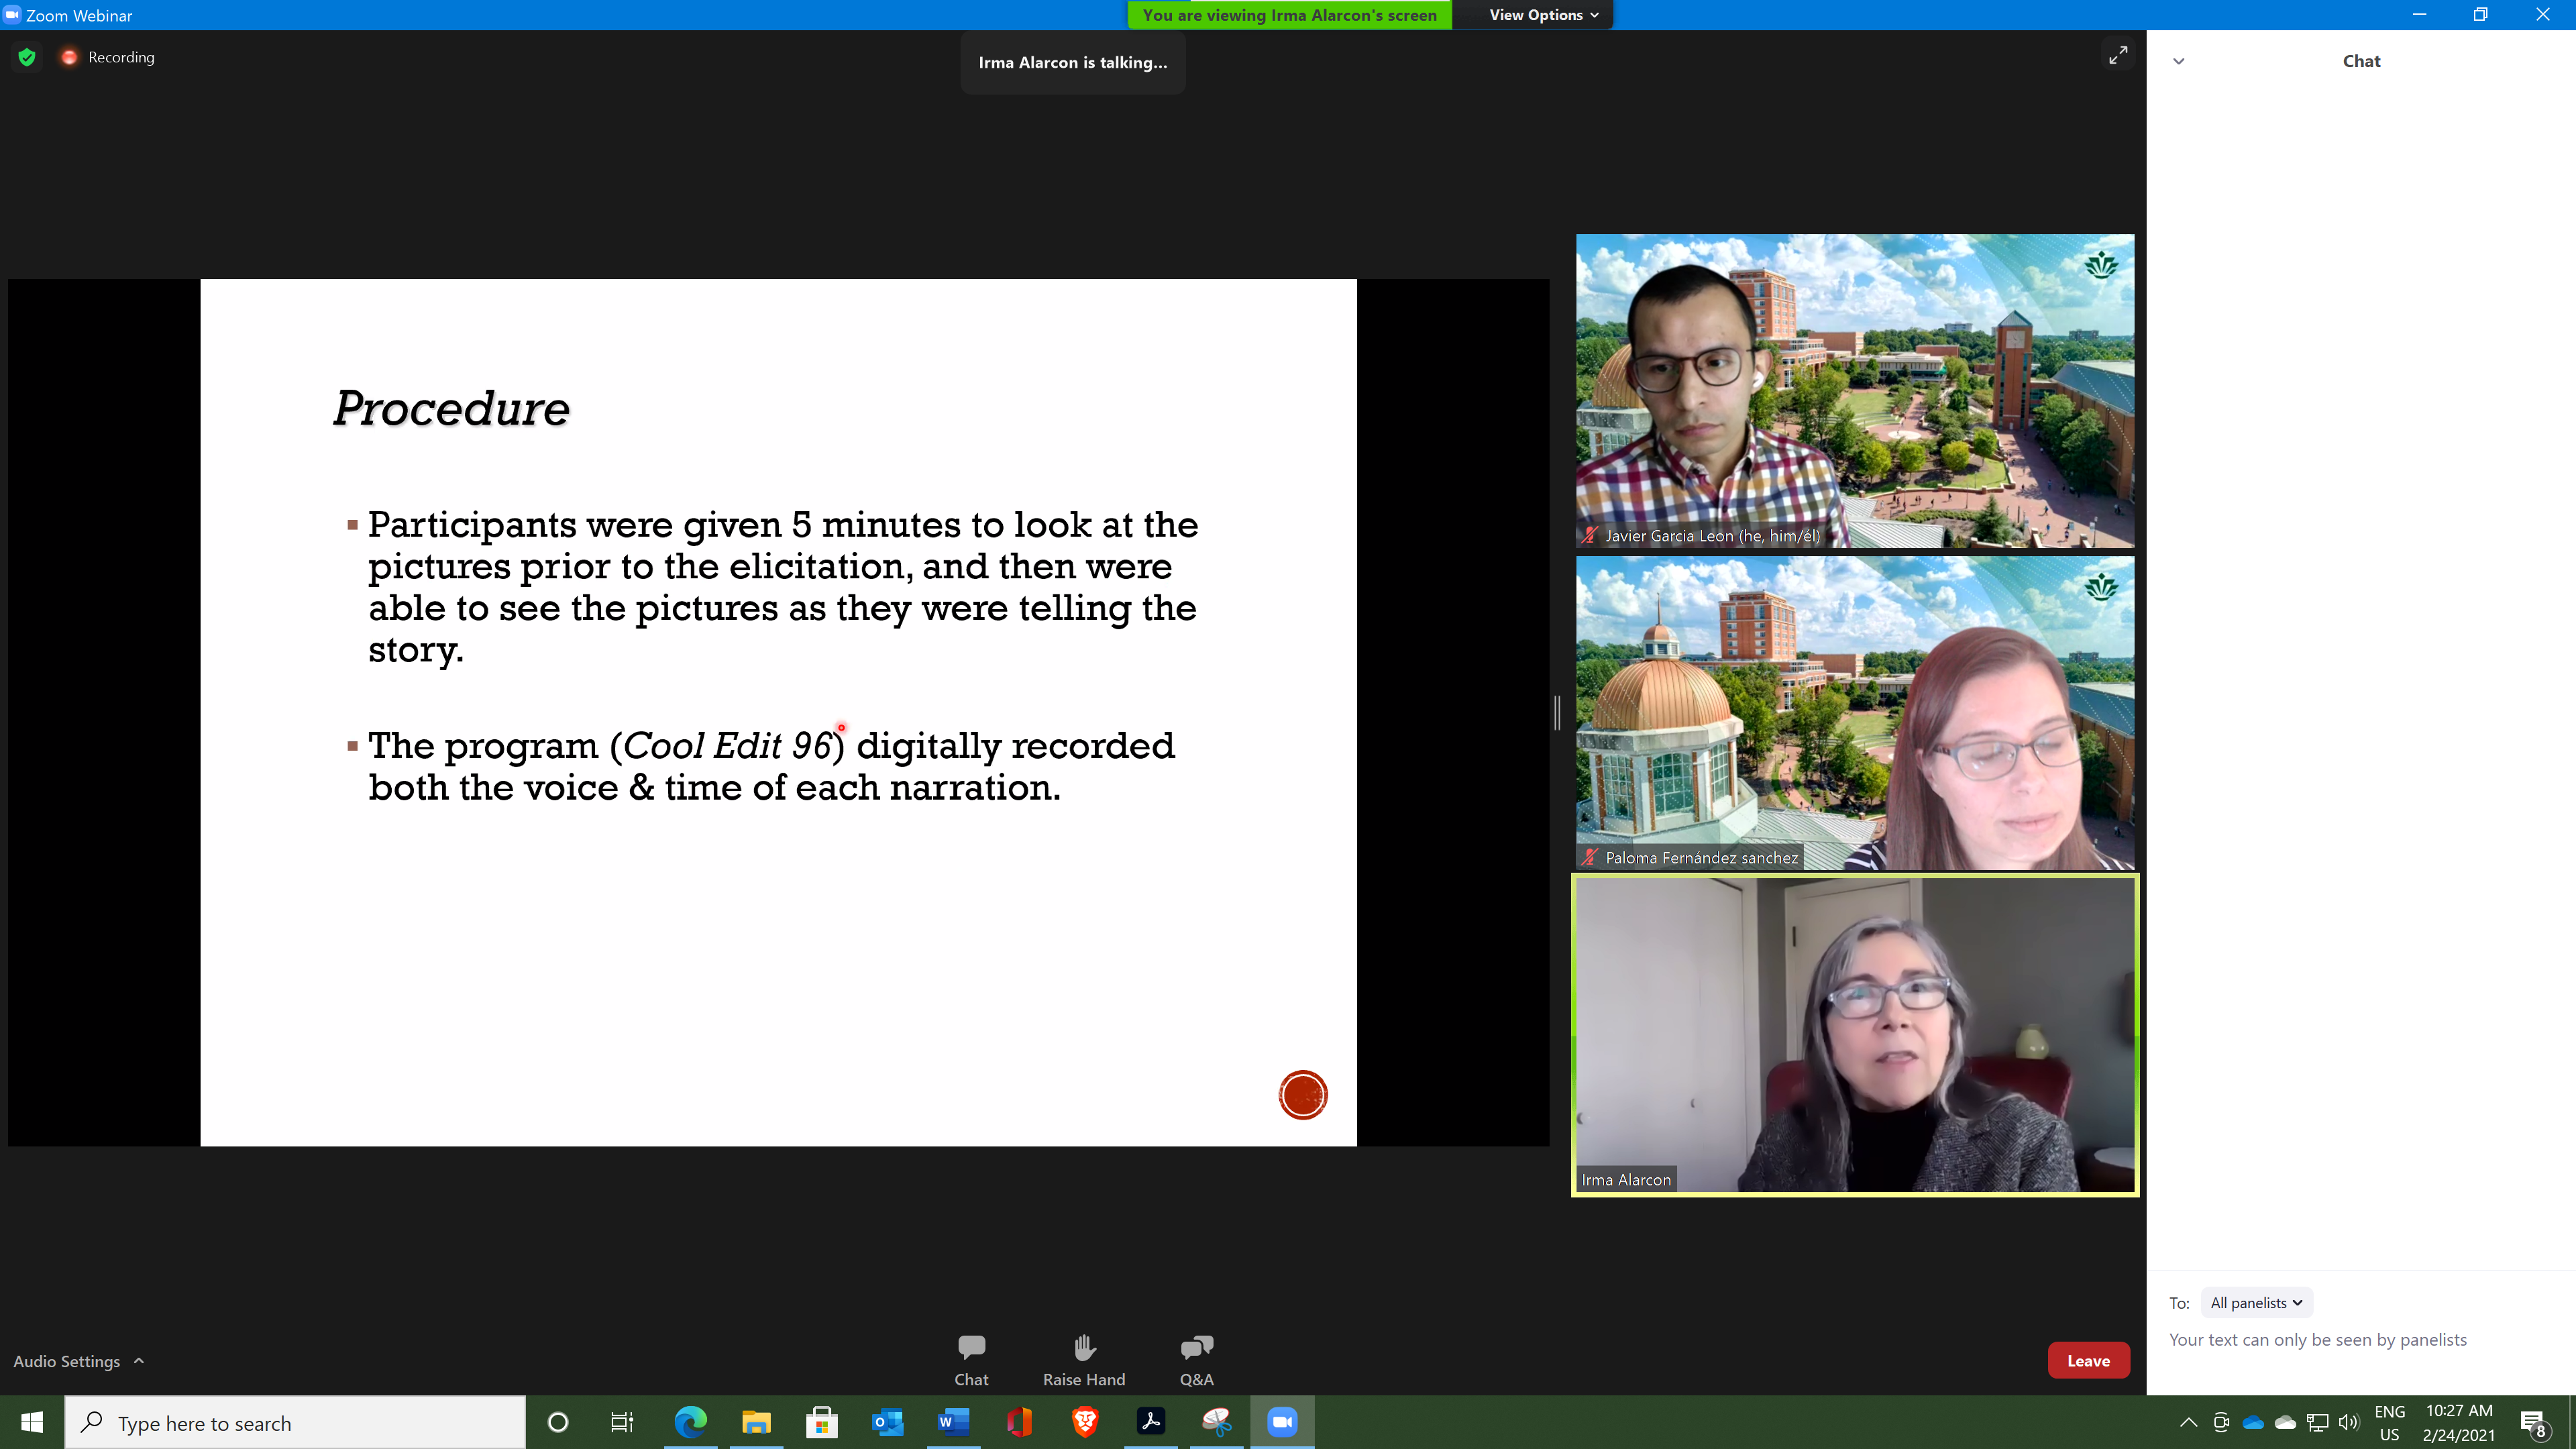Select Irma Alarcon's video thumbnail
2576x1449 pixels.
[x=1854, y=1034]
